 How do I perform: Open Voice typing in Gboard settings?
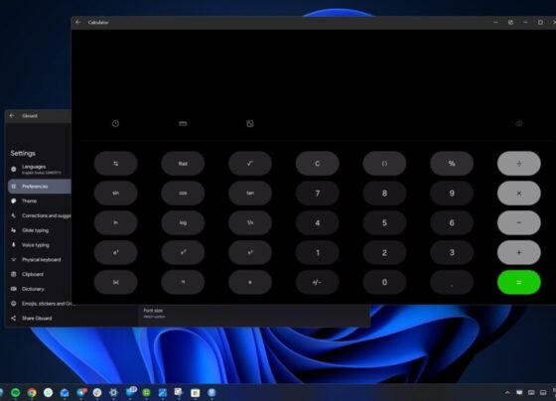pos(40,245)
